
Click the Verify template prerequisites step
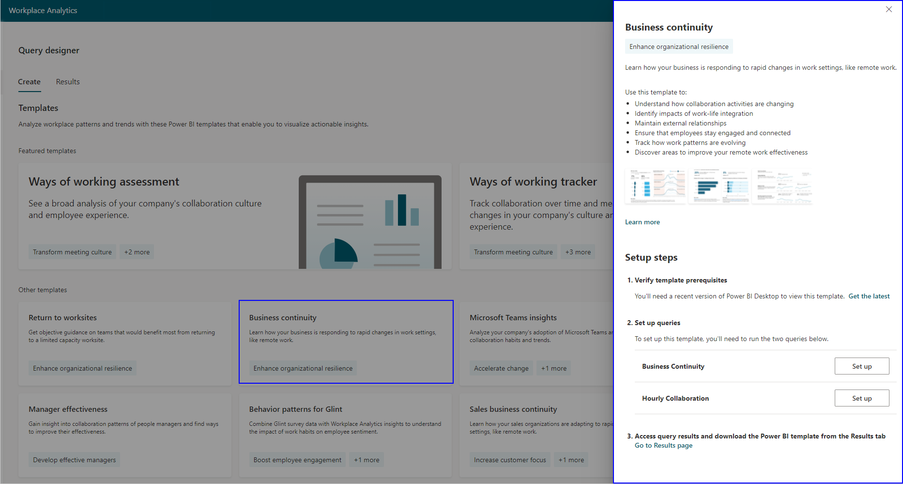681,280
